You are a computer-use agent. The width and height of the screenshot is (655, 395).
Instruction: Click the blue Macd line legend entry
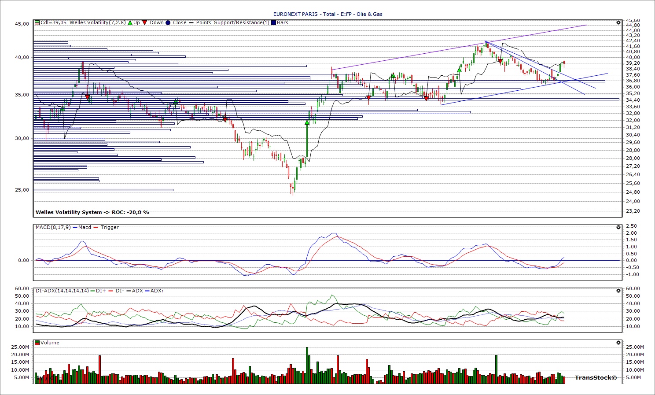[82, 227]
